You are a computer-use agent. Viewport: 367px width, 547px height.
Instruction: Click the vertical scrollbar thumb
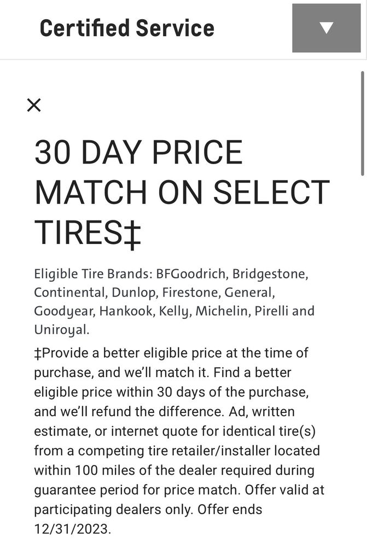pyautogui.click(x=363, y=123)
